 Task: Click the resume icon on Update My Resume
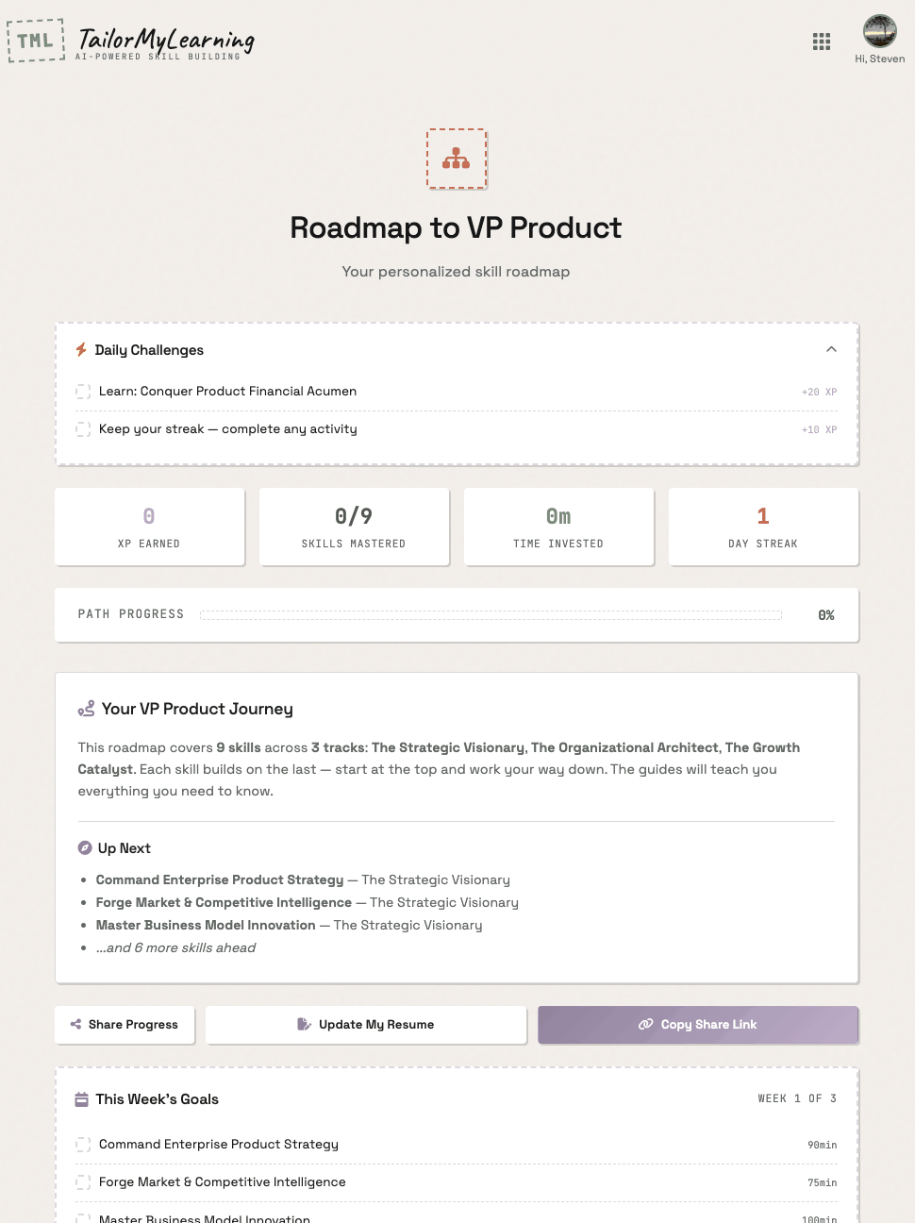304,1024
